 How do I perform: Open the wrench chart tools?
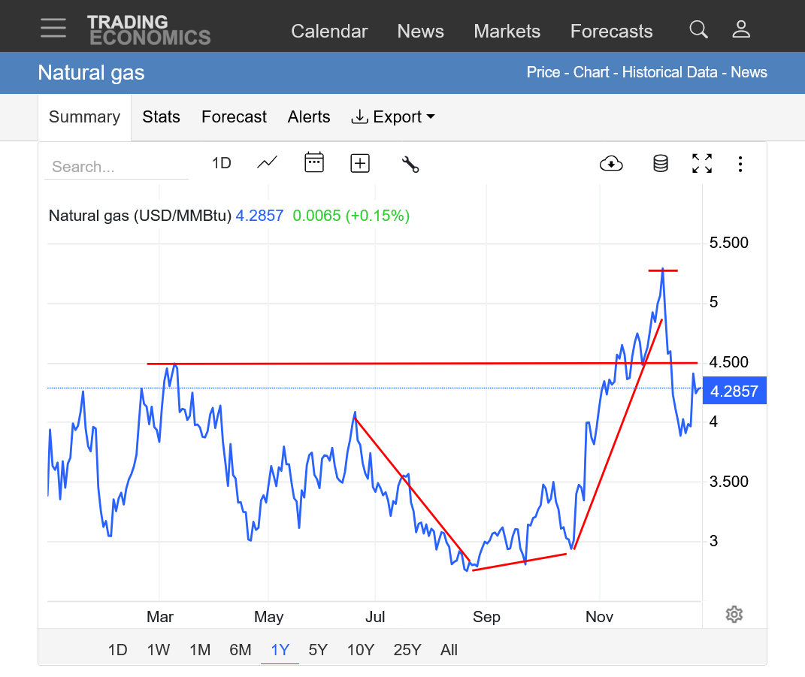coord(410,164)
